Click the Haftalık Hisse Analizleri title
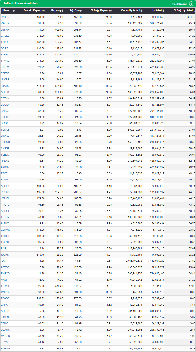 point(20,4)
